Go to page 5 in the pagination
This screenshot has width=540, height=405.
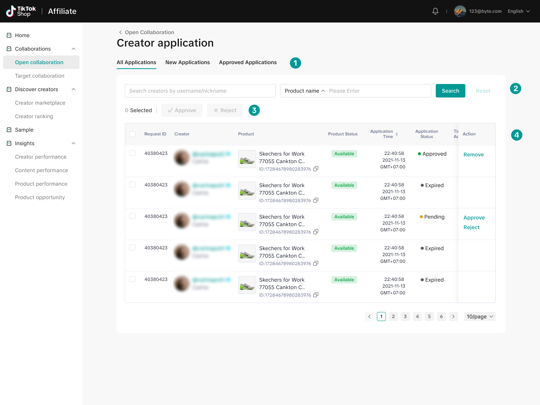click(x=429, y=316)
